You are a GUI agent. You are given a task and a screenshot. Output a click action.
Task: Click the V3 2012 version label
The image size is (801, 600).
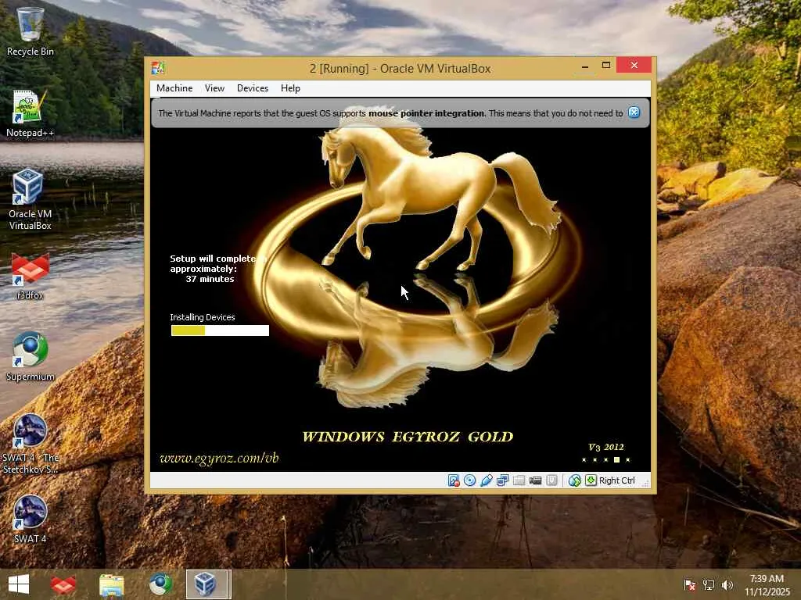coord(606,448)
